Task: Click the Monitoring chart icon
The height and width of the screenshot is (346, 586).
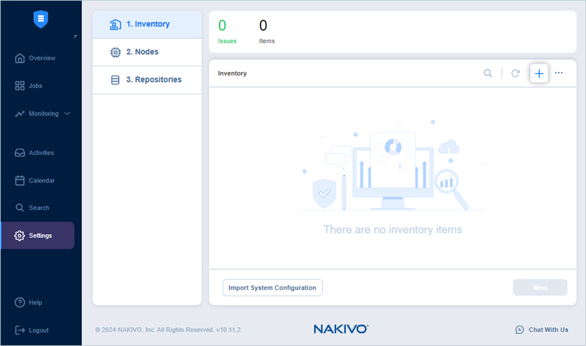Action: [x=20, y=114]
